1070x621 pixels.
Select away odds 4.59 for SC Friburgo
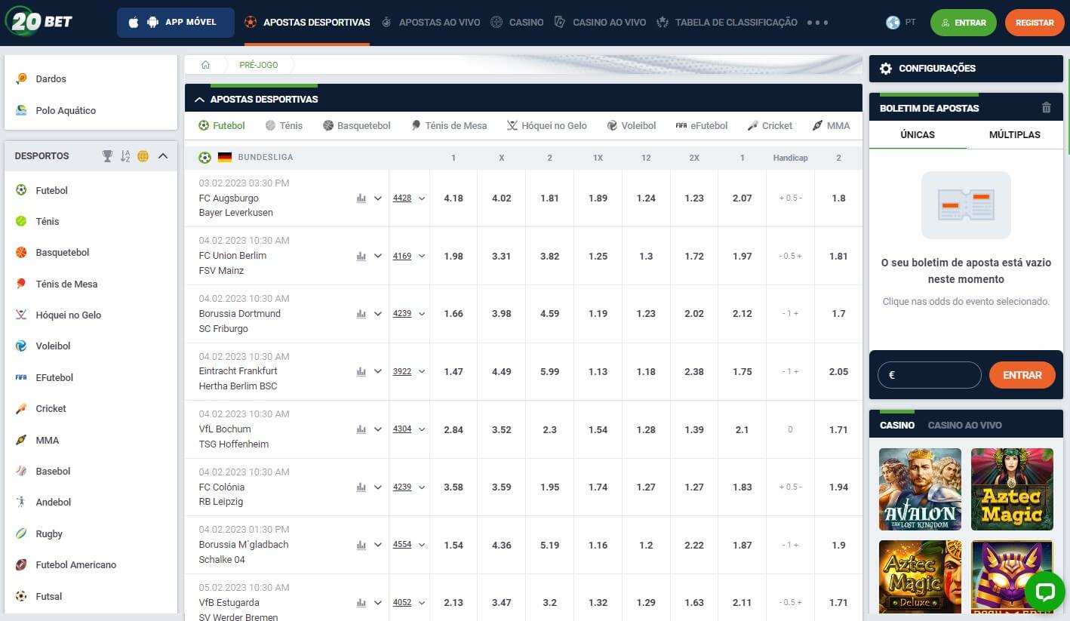(550, 314)
